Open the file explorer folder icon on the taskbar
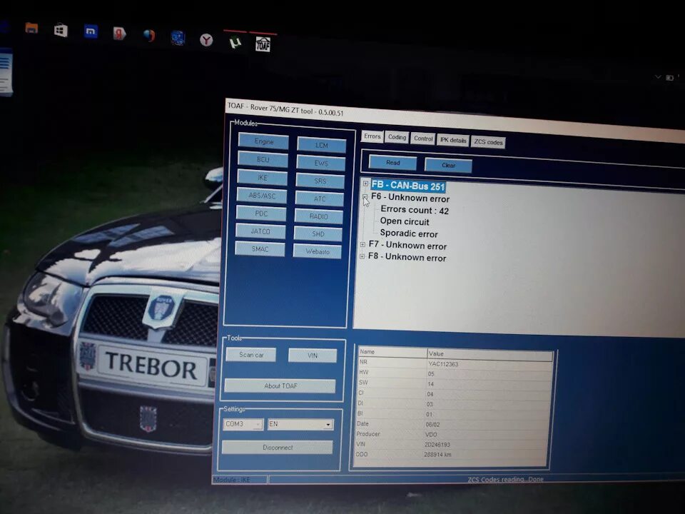 31,29
